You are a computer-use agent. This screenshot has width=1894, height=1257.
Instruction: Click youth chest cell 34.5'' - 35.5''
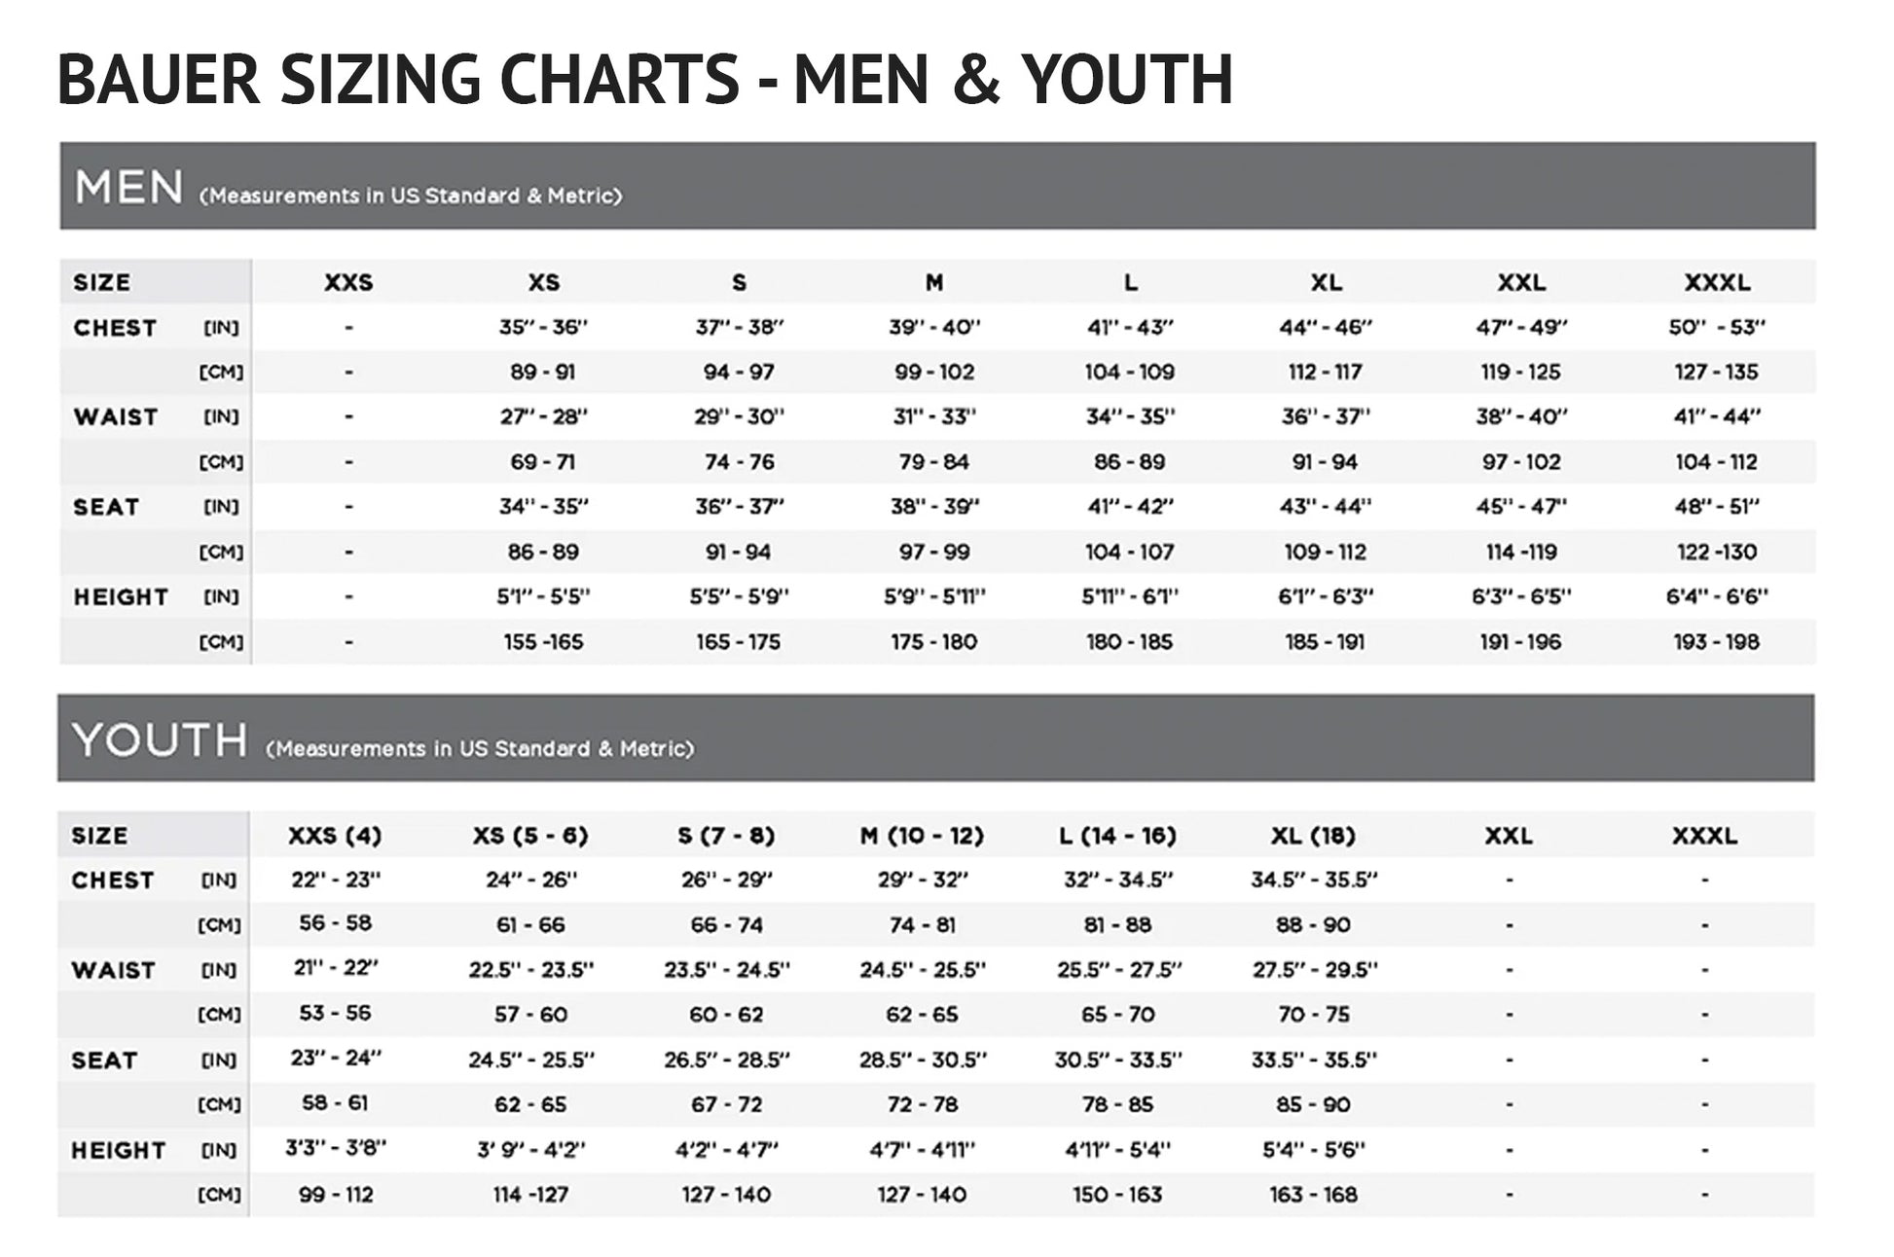pos(1314,880)
